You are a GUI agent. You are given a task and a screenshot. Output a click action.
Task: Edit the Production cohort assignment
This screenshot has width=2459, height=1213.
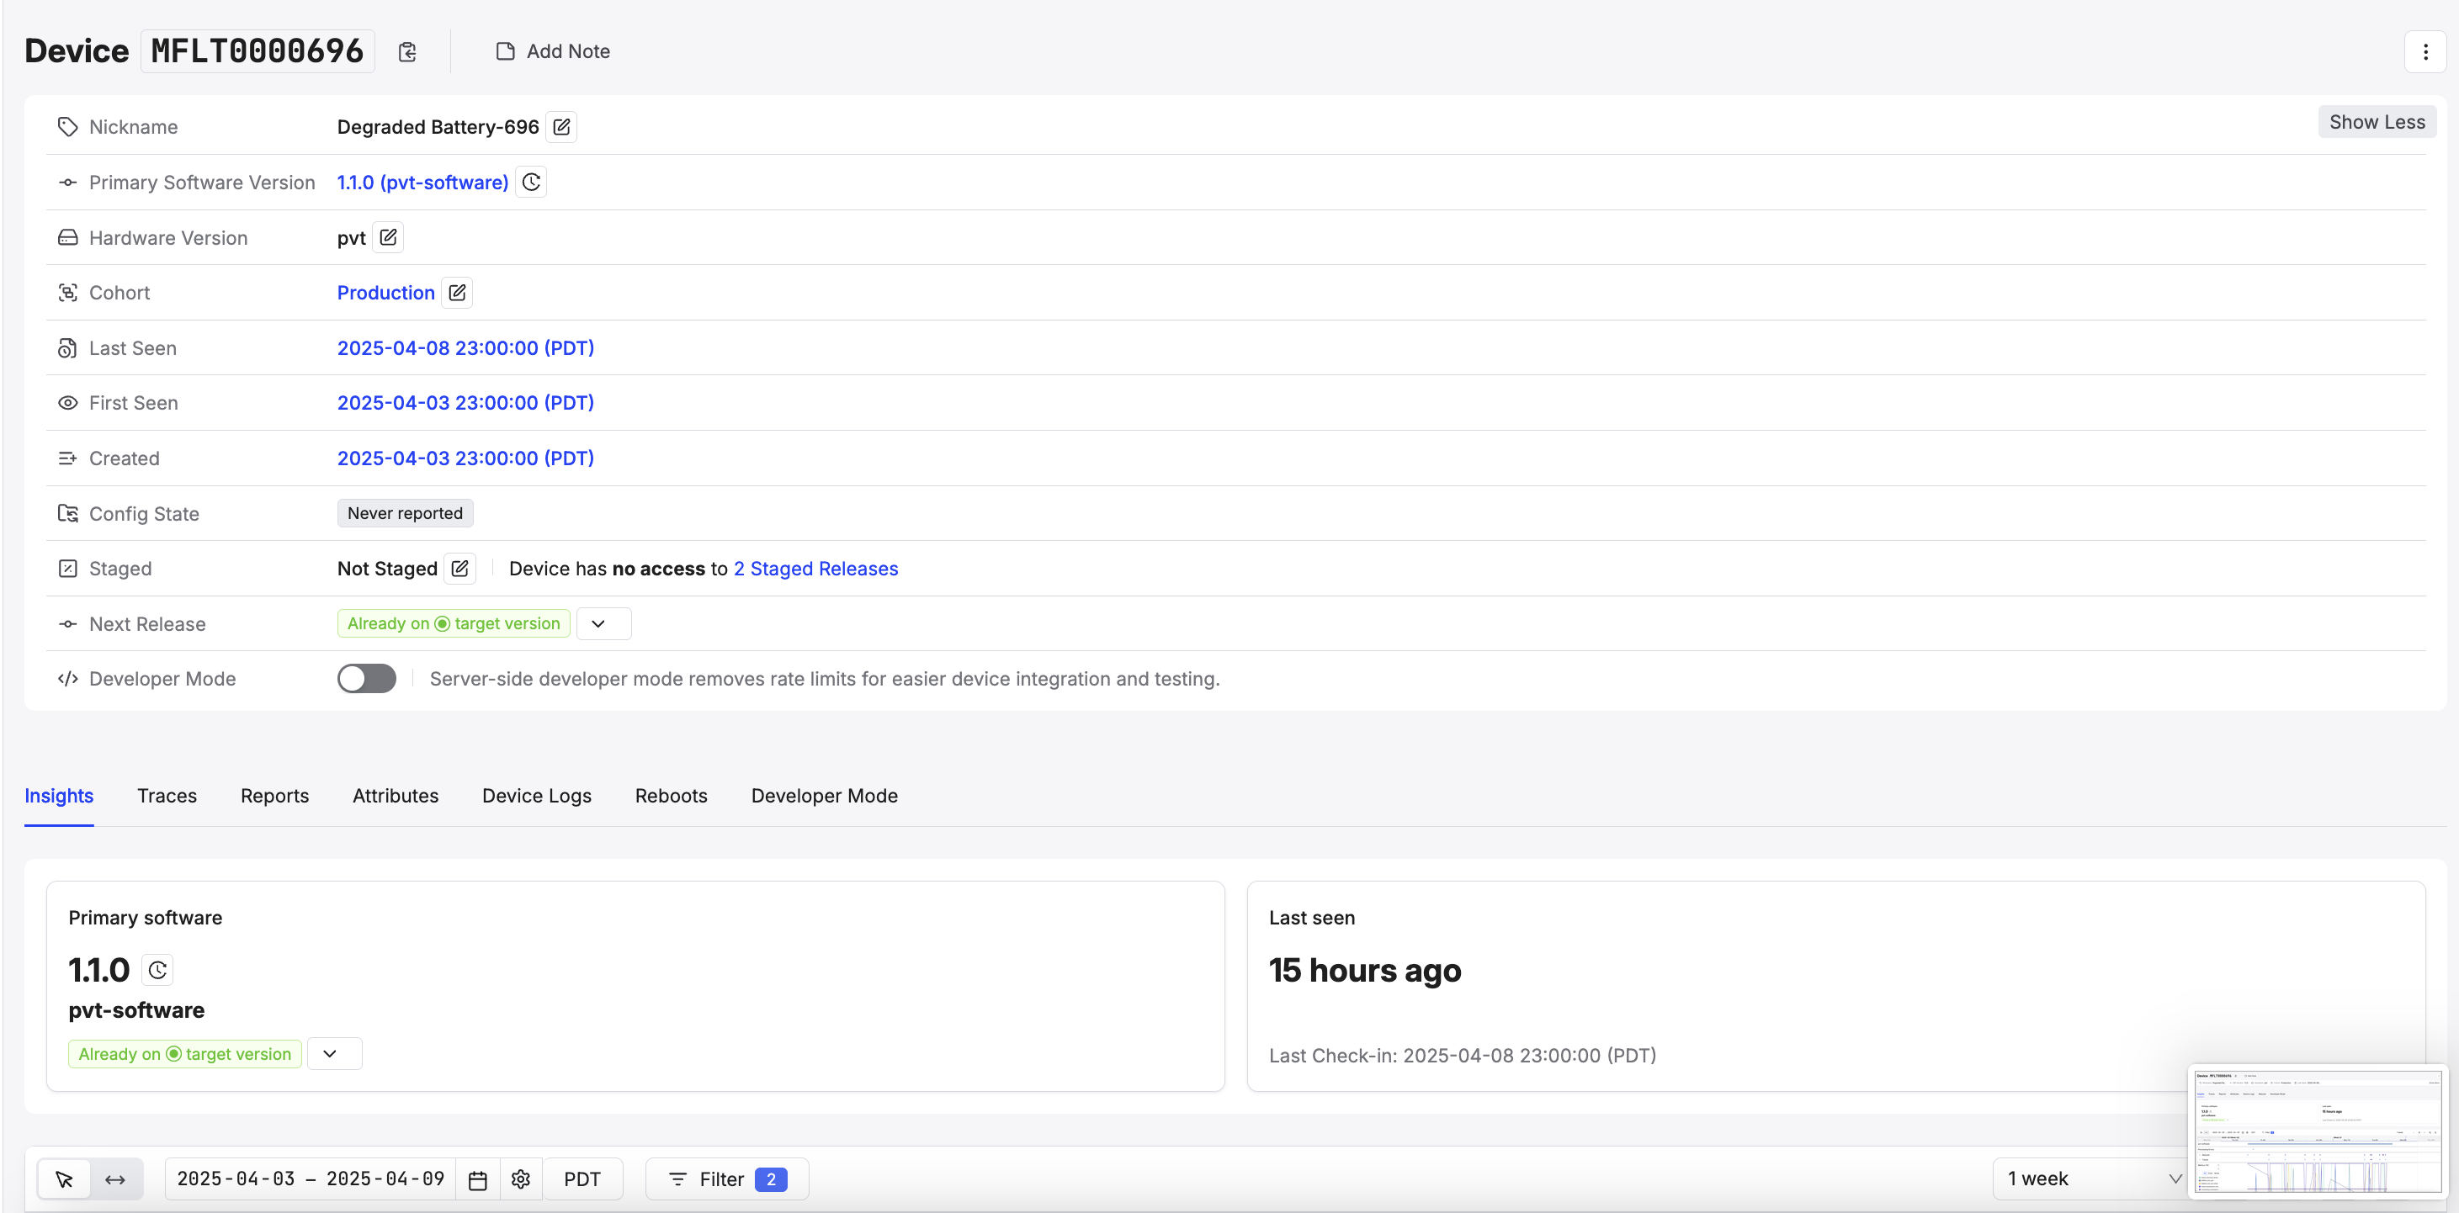coord(457,293)
